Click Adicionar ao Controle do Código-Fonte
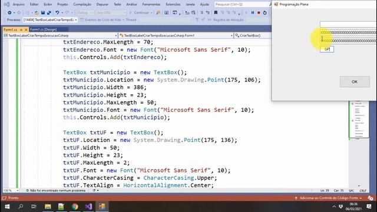 tap(329, 198)
